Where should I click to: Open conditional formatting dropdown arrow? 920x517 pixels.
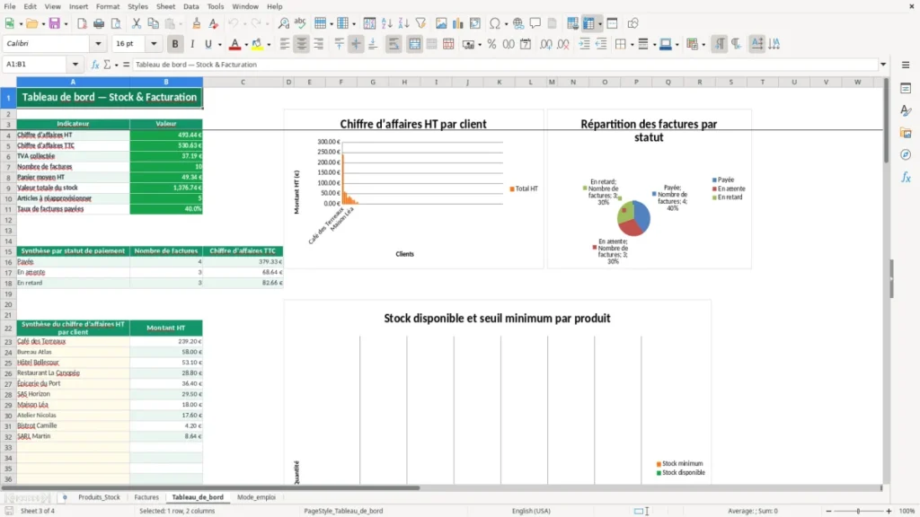point(703,45)
